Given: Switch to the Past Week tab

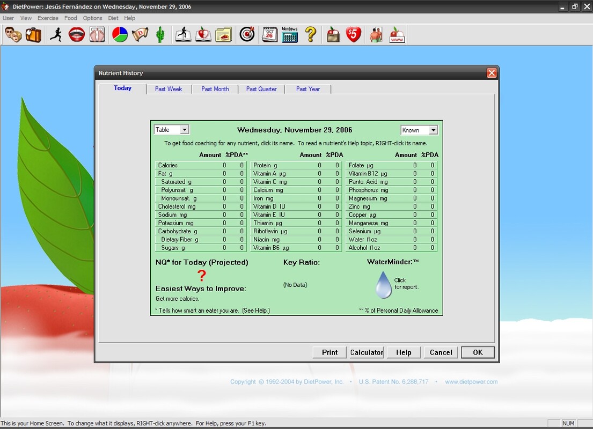Looking at the screenshot, I should pyautogui.click(x=169, y=89).
